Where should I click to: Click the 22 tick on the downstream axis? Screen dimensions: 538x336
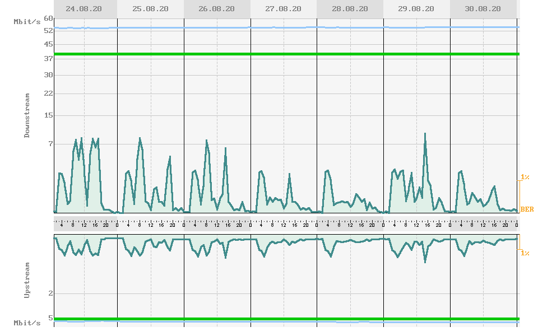pyautogui.click(x=48, y=94)
